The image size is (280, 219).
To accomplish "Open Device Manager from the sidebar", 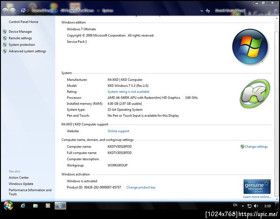I will coord(20,32).
